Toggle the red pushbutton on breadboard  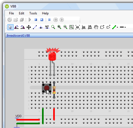click(x=47, y=88)
